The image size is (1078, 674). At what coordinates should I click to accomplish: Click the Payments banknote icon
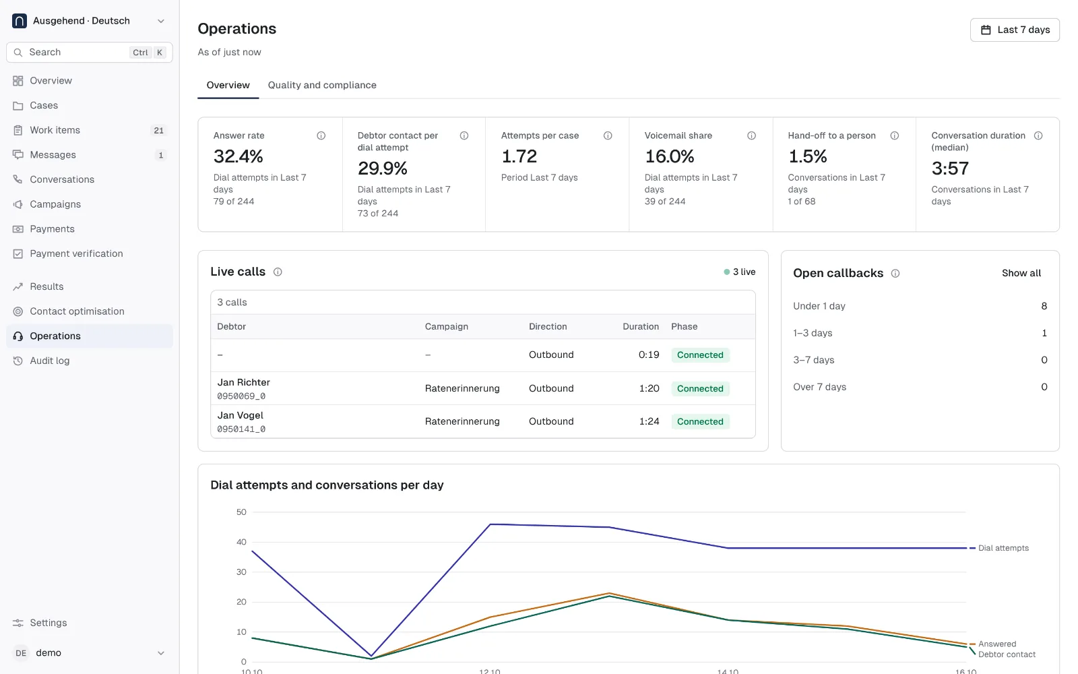18,229
